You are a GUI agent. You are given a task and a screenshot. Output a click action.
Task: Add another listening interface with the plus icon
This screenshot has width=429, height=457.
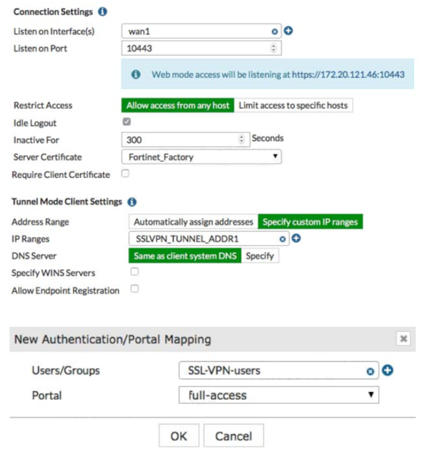288,31
